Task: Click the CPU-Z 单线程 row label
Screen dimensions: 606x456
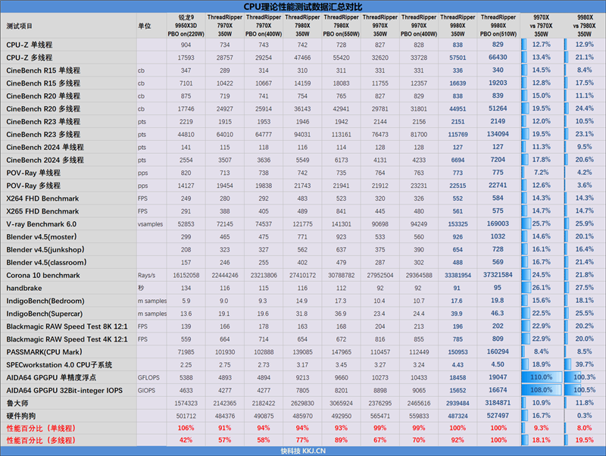Action: [x=30, y=45]
